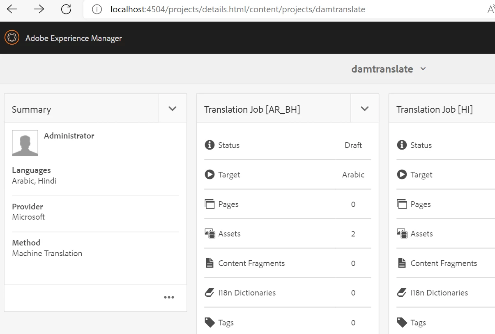Click the Microsoft provider value

28,217
